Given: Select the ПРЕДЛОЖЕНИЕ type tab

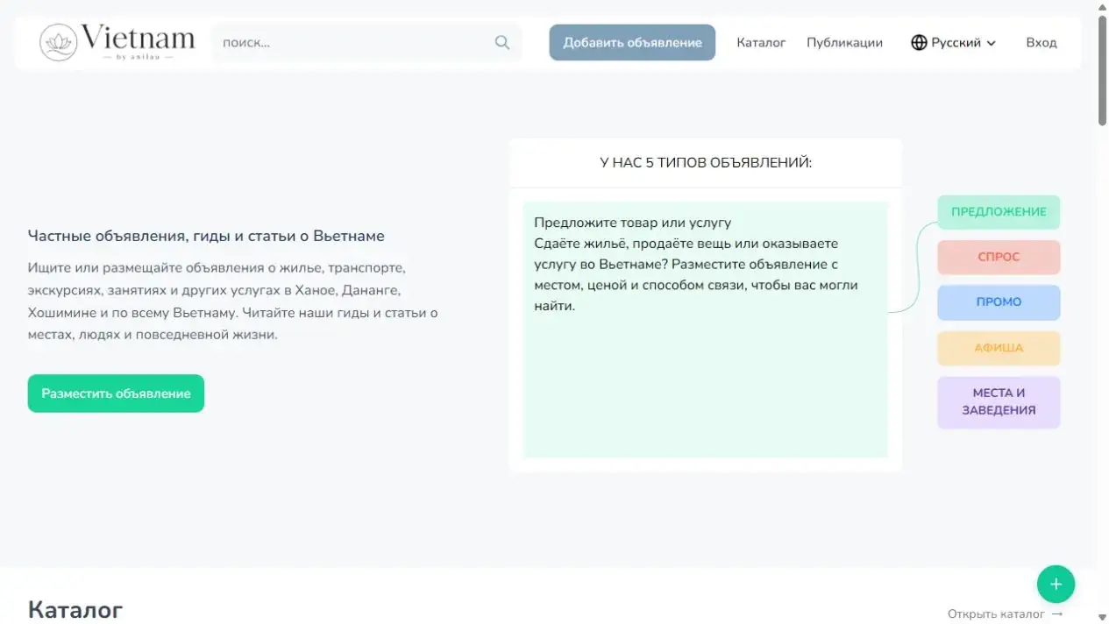Looking at the screenshot, I should click(999, 212).
